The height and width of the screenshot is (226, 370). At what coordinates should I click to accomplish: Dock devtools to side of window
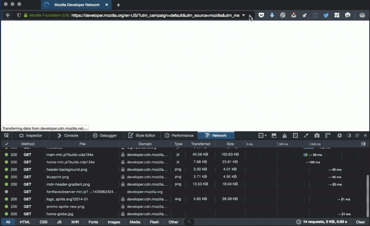click(349, 136)
